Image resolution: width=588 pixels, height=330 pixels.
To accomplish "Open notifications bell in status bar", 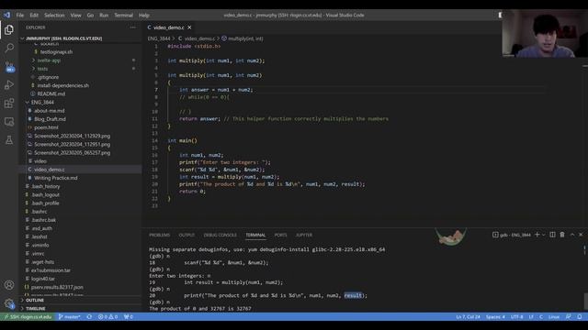I will 580,317.
